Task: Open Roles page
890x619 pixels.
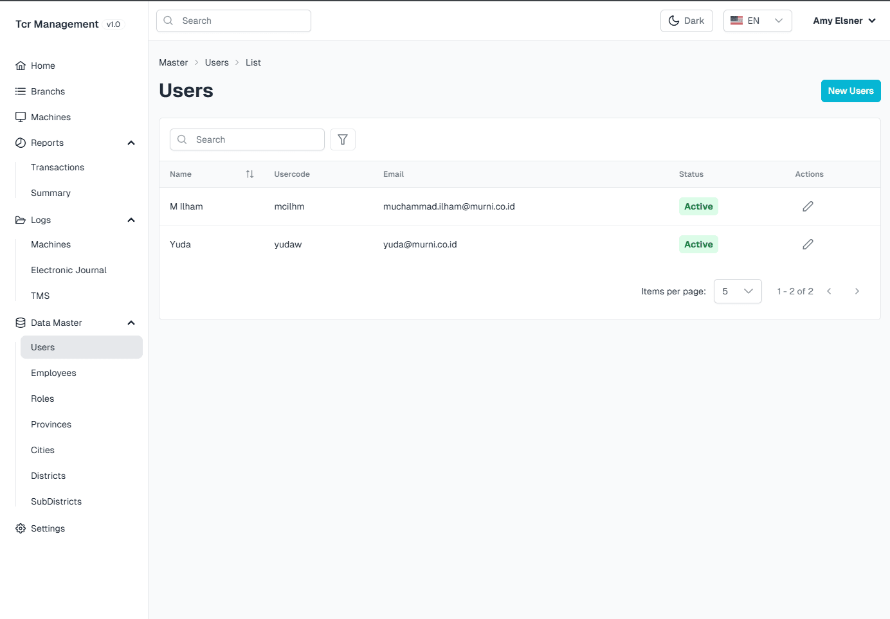Action: click(x=42, y=399)
